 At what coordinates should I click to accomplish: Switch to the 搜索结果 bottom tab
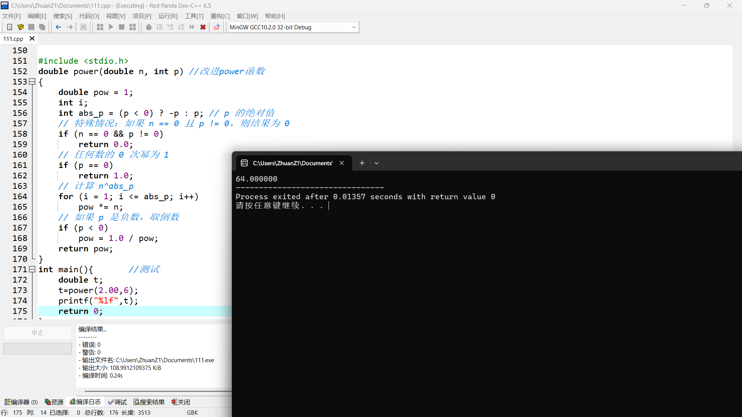(x=149, y=402)
